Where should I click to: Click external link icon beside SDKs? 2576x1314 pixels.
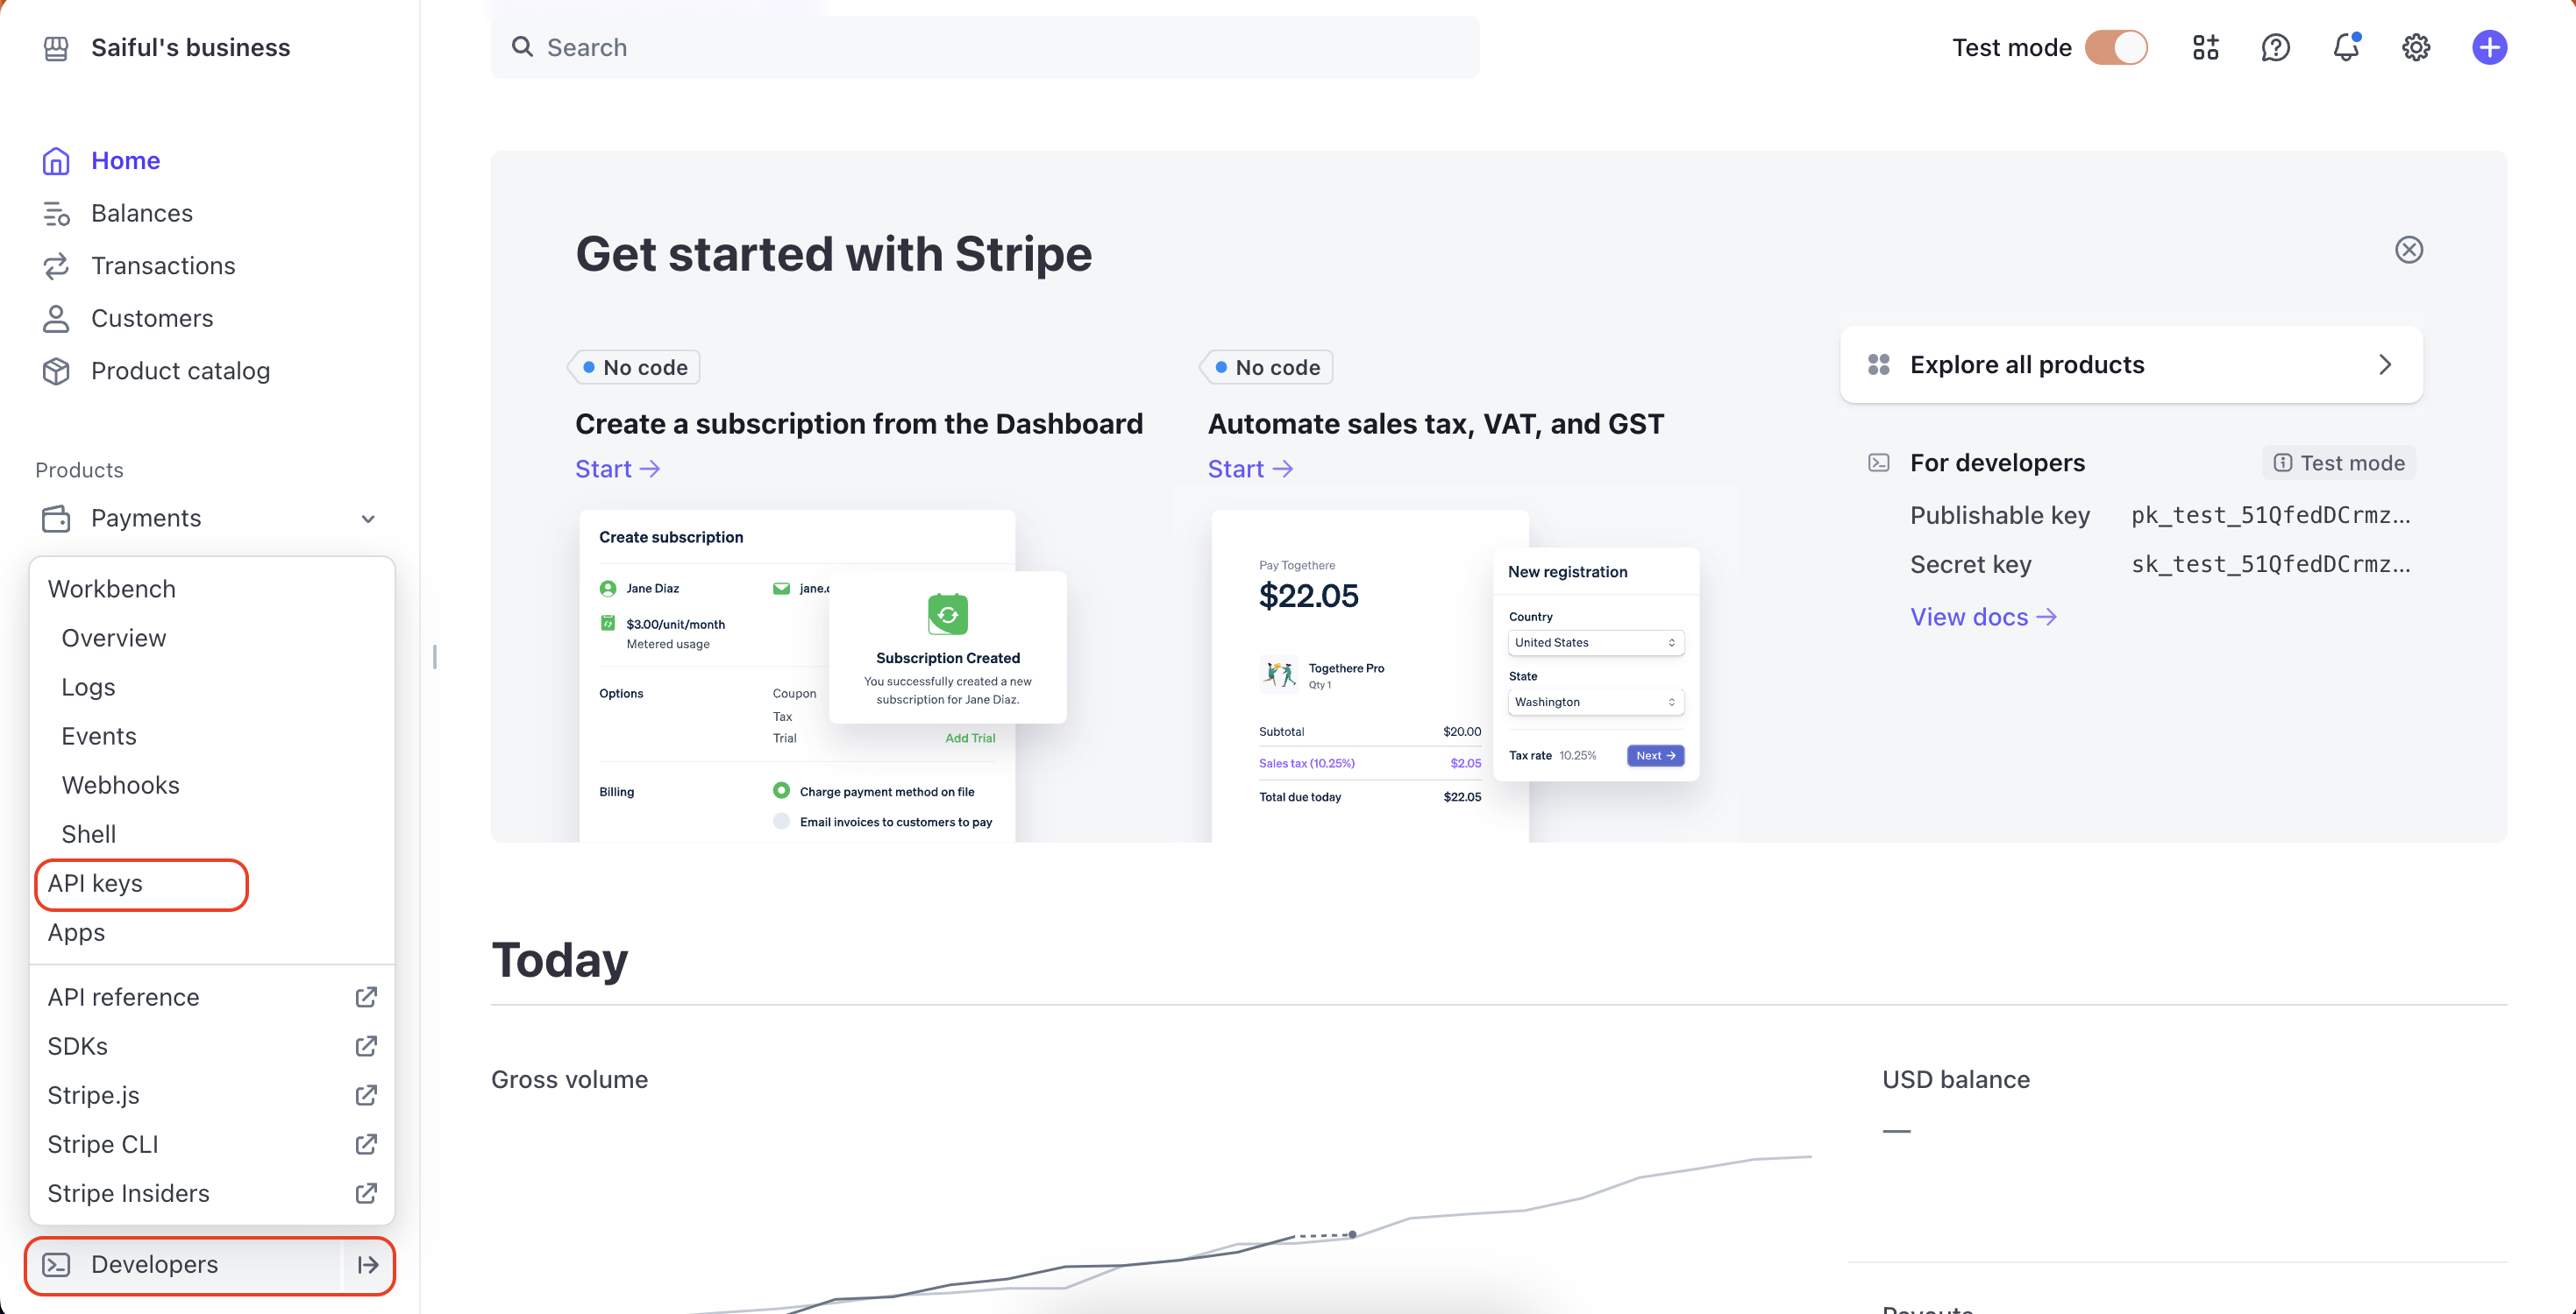pyautogui.click(x=366, y=1046)
